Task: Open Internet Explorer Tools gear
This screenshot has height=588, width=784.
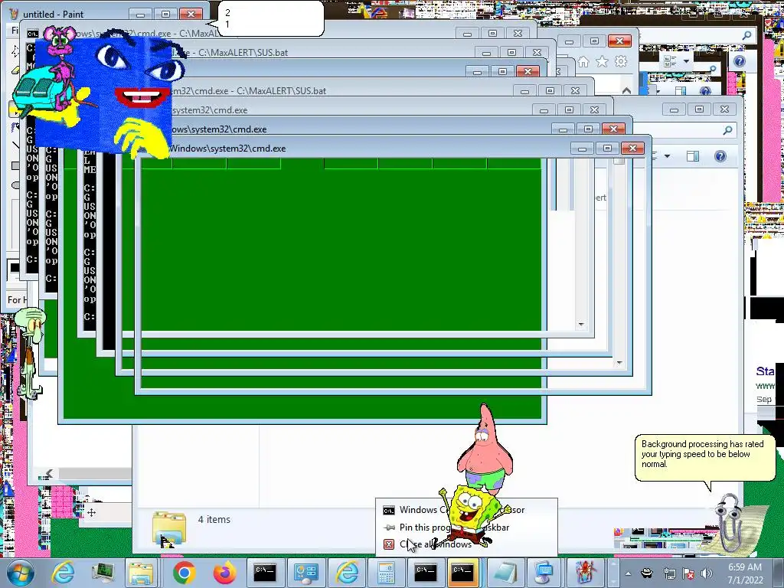Action: [x=621, y=61]
